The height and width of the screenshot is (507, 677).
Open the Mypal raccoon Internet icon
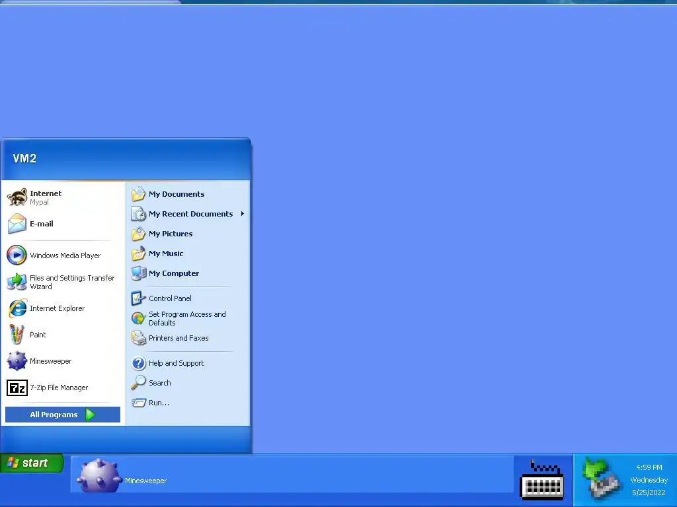pos(17,197)
